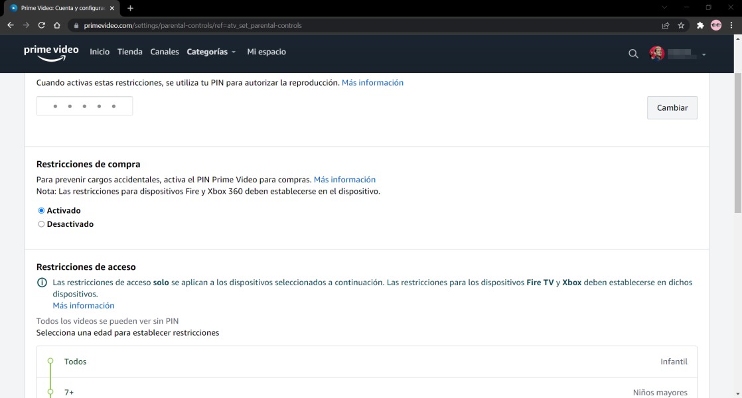Select the Desactivado radio button
The width and height of the screenshot is (742, 398).
click(x=41, y=224)
